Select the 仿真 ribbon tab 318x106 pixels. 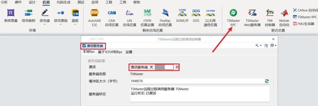[46, 2]
